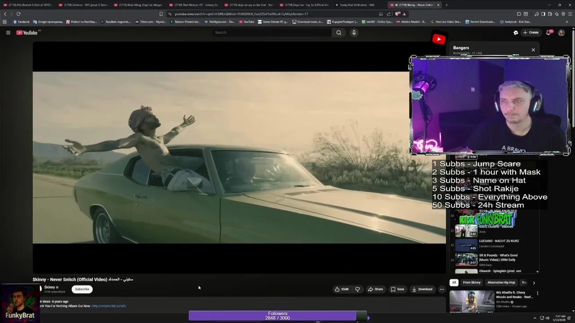Open the bet365 bookmark
The image size is (575, 323).
(376, 22)
